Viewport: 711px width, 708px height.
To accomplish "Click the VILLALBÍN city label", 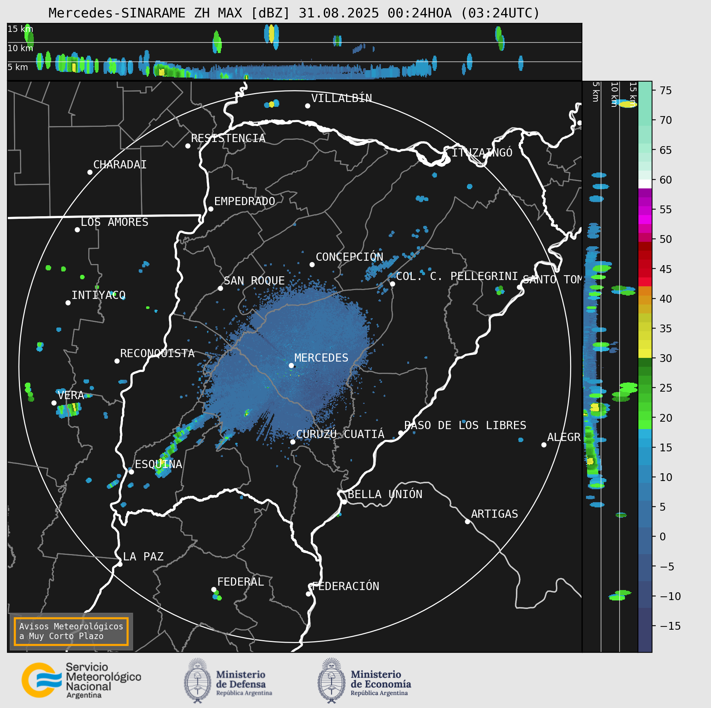I will pos(342,98).
